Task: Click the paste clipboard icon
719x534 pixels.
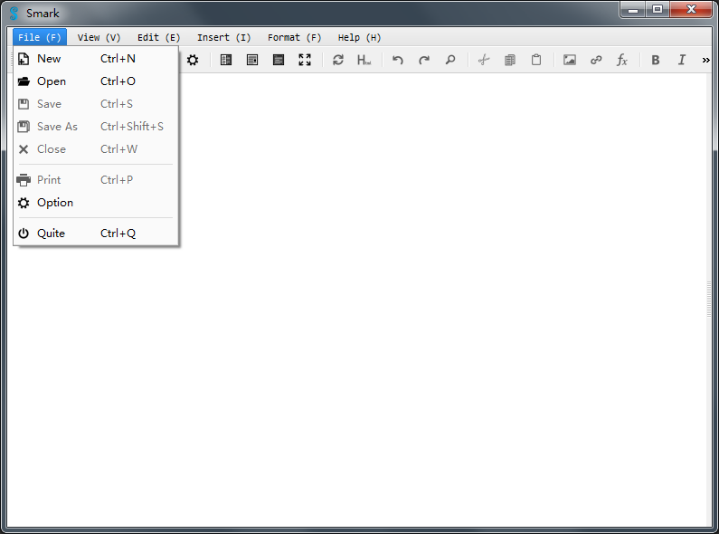Action: pos(536,60)
